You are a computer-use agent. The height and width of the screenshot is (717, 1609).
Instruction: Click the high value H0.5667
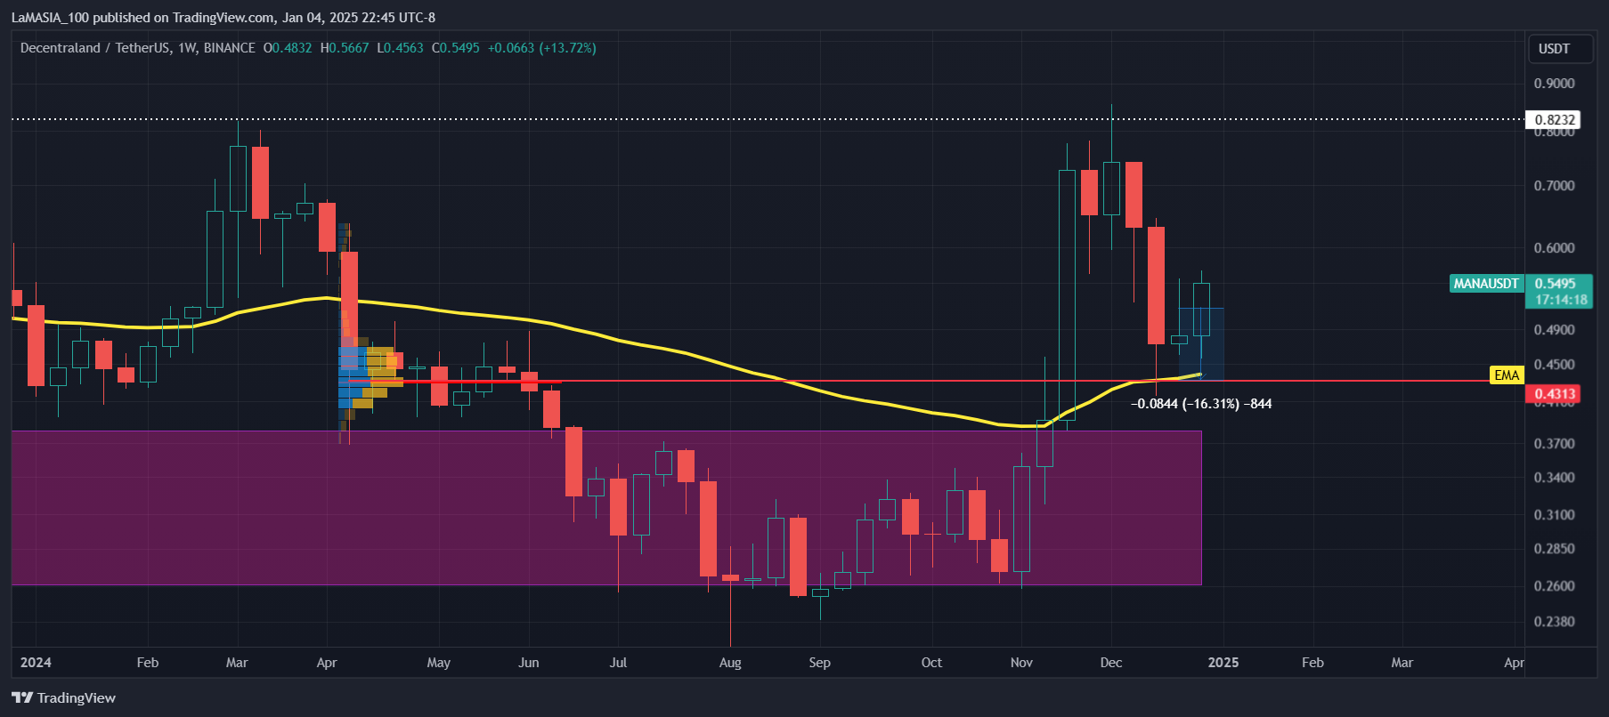click(x=345, y=48)
